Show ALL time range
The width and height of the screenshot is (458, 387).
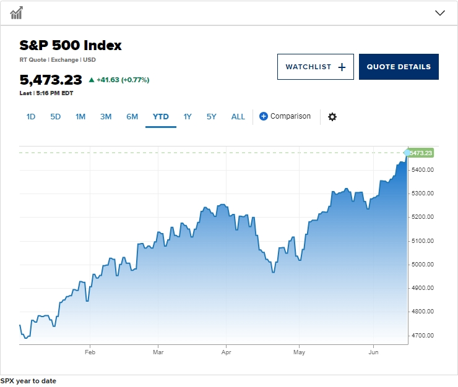(x=238, y=116)
